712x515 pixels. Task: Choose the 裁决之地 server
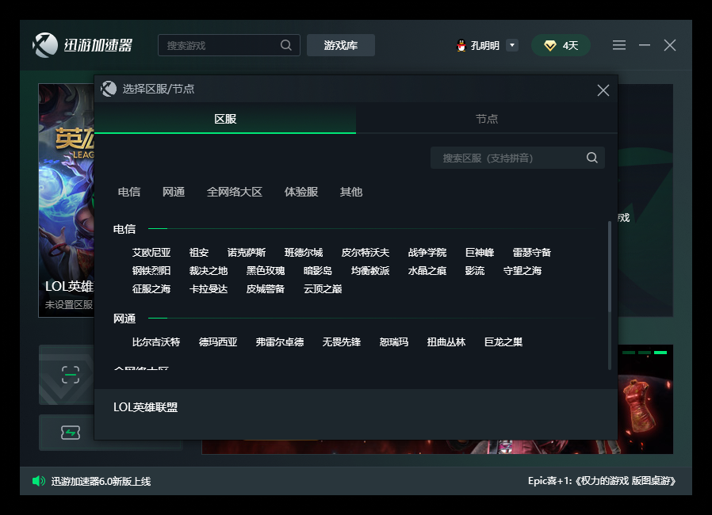(209, 271)
